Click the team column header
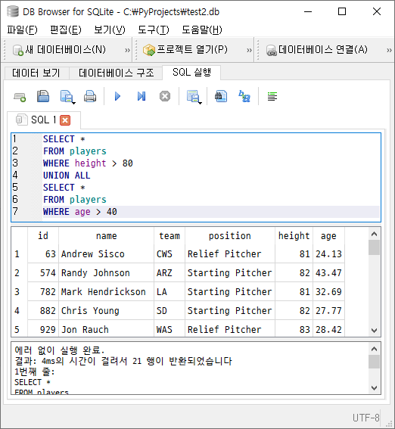 point(170,235)
